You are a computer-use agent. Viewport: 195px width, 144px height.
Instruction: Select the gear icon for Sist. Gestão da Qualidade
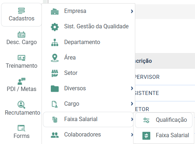[x=55, y=27]
